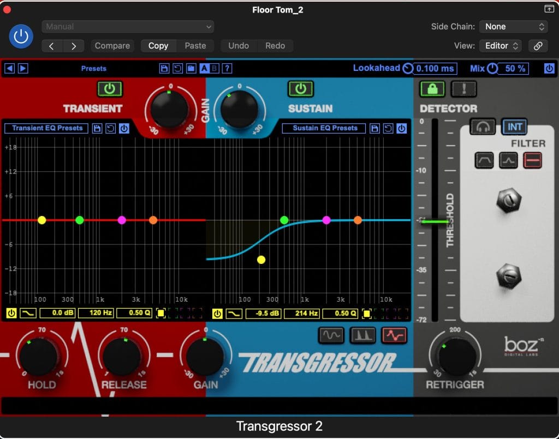Click the Lookahead 0.100 ms value field
This screenshot has height=439, width=559.
[435, 68]
